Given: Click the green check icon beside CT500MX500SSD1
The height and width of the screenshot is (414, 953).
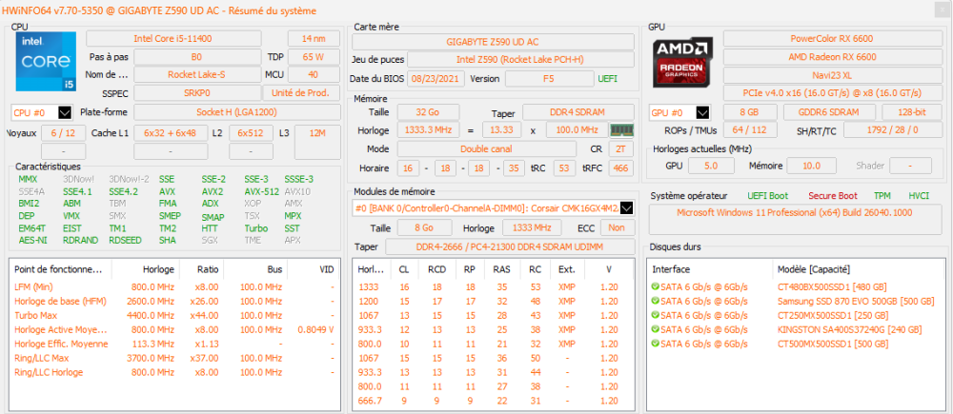Looking at the screenshot, I should pos(656,344).
